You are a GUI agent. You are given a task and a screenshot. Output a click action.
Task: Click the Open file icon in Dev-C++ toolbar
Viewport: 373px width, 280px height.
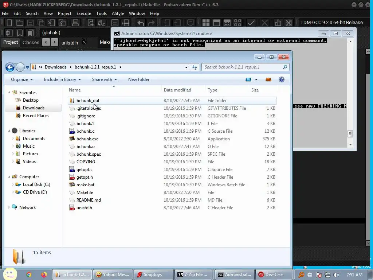(20, 23)
